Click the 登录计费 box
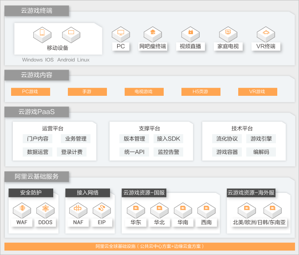Viewport: 299px width, 255px height. [x=72, y=152]
